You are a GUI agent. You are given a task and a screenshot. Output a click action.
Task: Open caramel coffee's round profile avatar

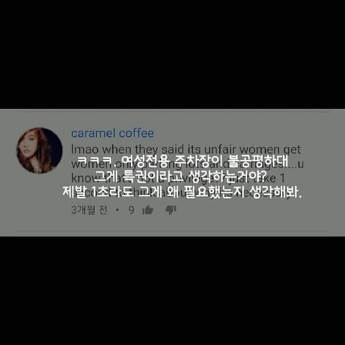point(40,150)
